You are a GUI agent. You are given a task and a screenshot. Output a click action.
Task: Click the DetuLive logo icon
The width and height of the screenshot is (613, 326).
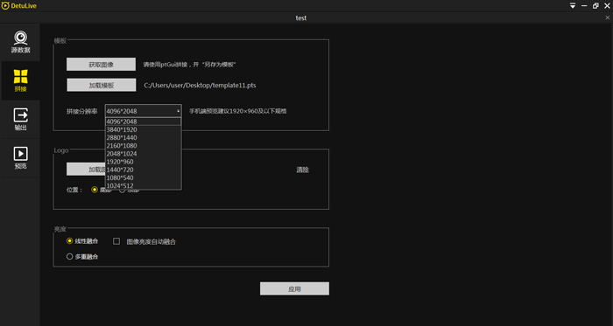4,5
